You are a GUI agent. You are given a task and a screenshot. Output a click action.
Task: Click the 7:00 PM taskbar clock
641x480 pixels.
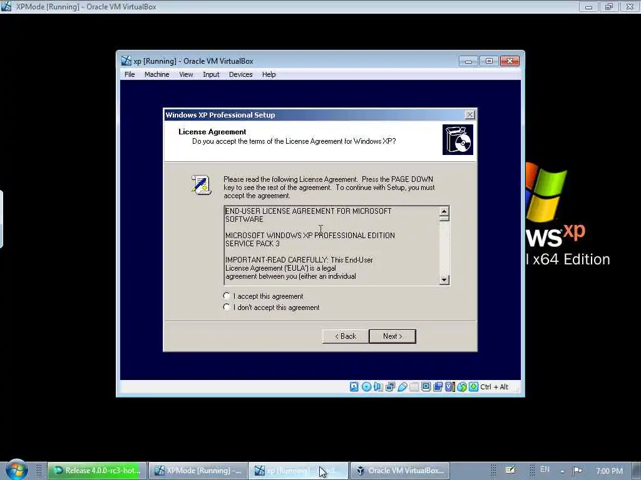point(609,471)
